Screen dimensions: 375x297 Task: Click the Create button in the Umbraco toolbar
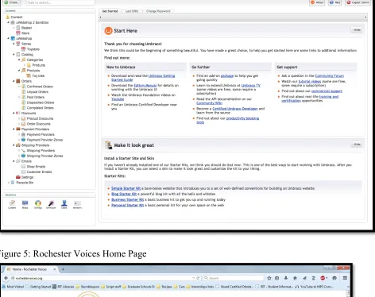(12, 2)
